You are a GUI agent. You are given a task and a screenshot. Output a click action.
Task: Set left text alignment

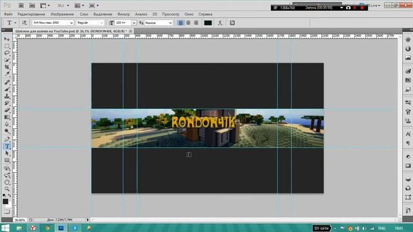[x=181, y=23]
